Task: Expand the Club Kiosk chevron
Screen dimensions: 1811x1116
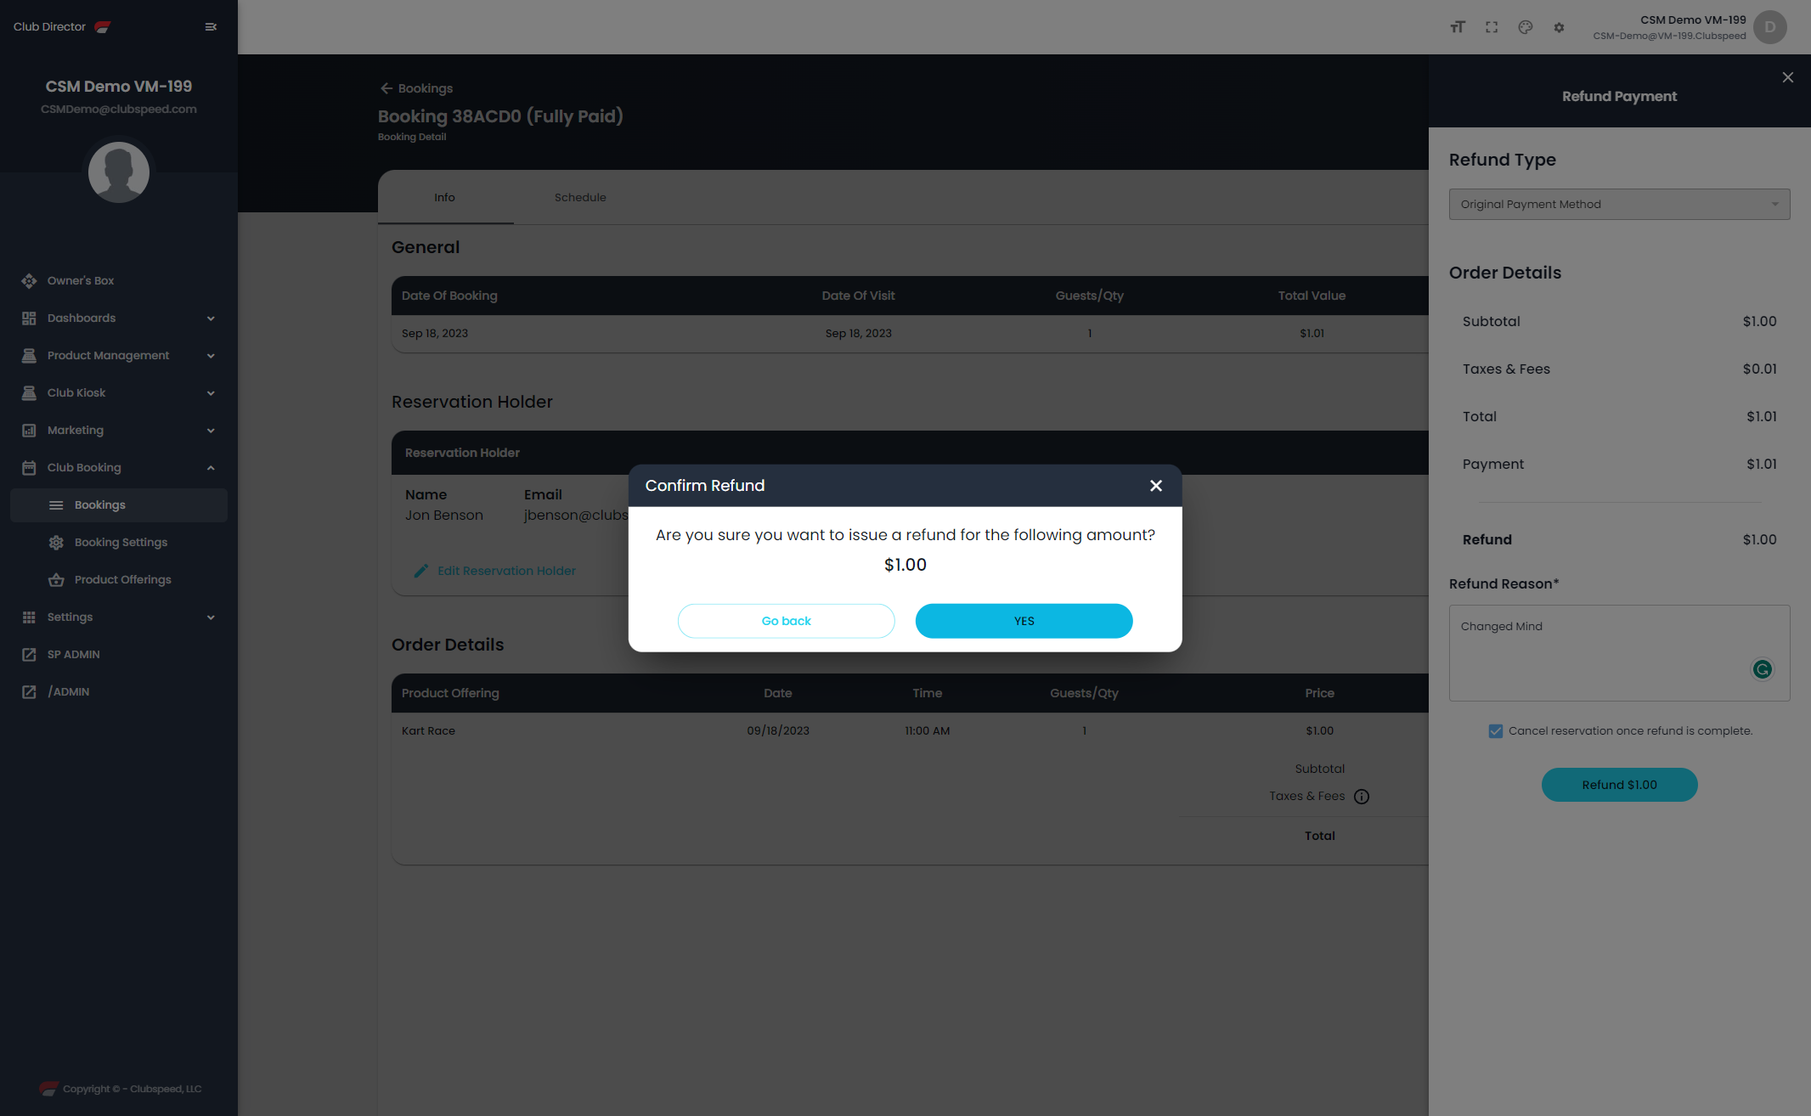Action: [x=211, y=393]
